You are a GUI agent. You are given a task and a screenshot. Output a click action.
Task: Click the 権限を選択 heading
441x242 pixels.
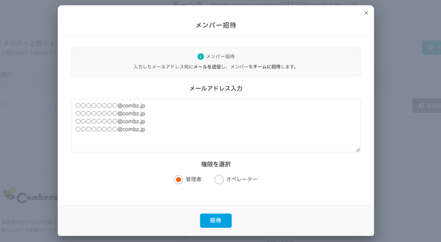point(216,164)
